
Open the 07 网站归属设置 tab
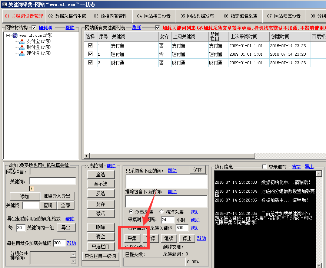click(284, 16)
